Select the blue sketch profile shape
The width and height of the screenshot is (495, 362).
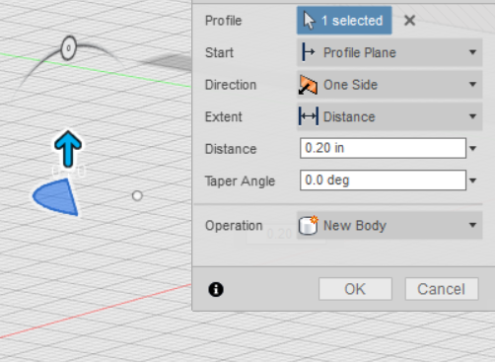pyautogui.click(x=56, y=197)
